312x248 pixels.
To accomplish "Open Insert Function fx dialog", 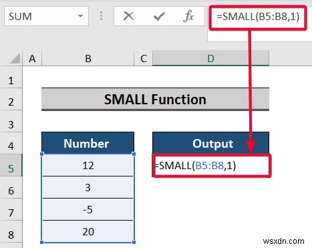I will 188,16.
